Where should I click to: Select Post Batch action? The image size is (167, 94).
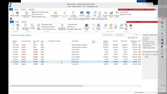point(124,12)
